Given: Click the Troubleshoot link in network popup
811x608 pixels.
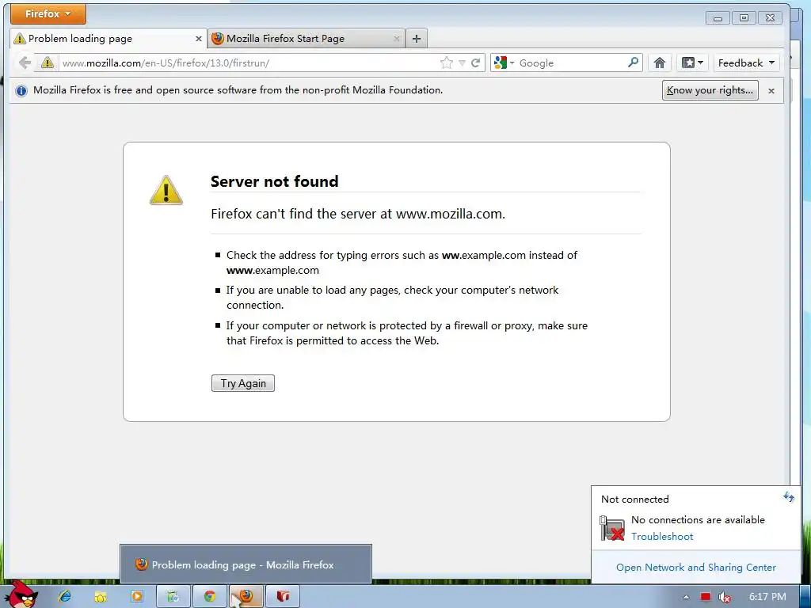Looking at the screenshot, I should click(x=662, y=537).
